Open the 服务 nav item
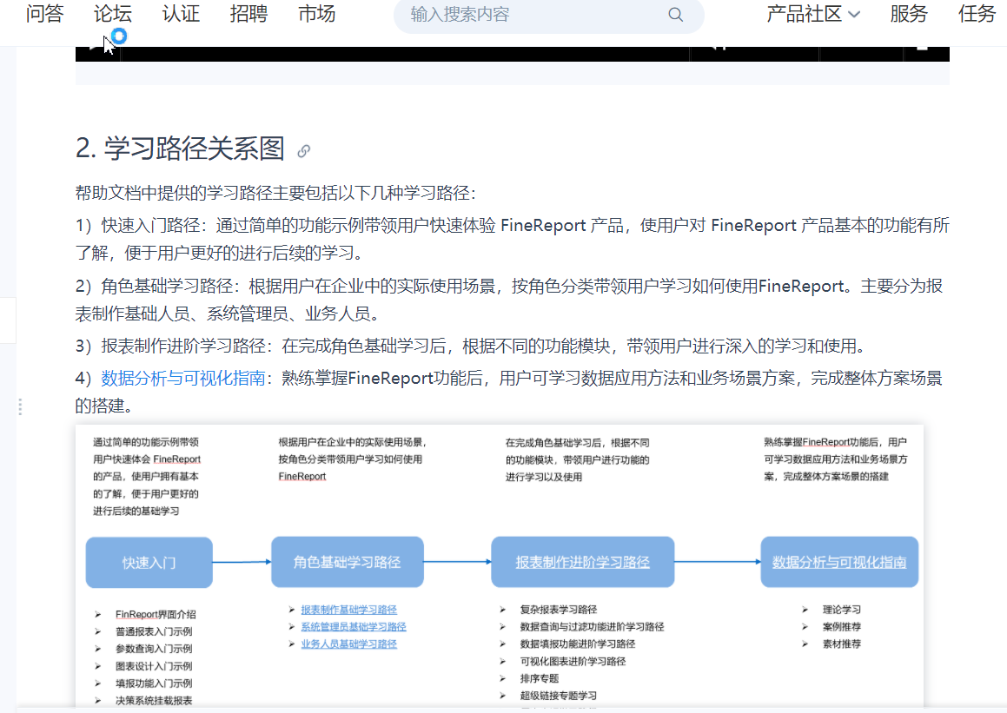This screenshot has height=713, width=1007. tap(909, 14)
